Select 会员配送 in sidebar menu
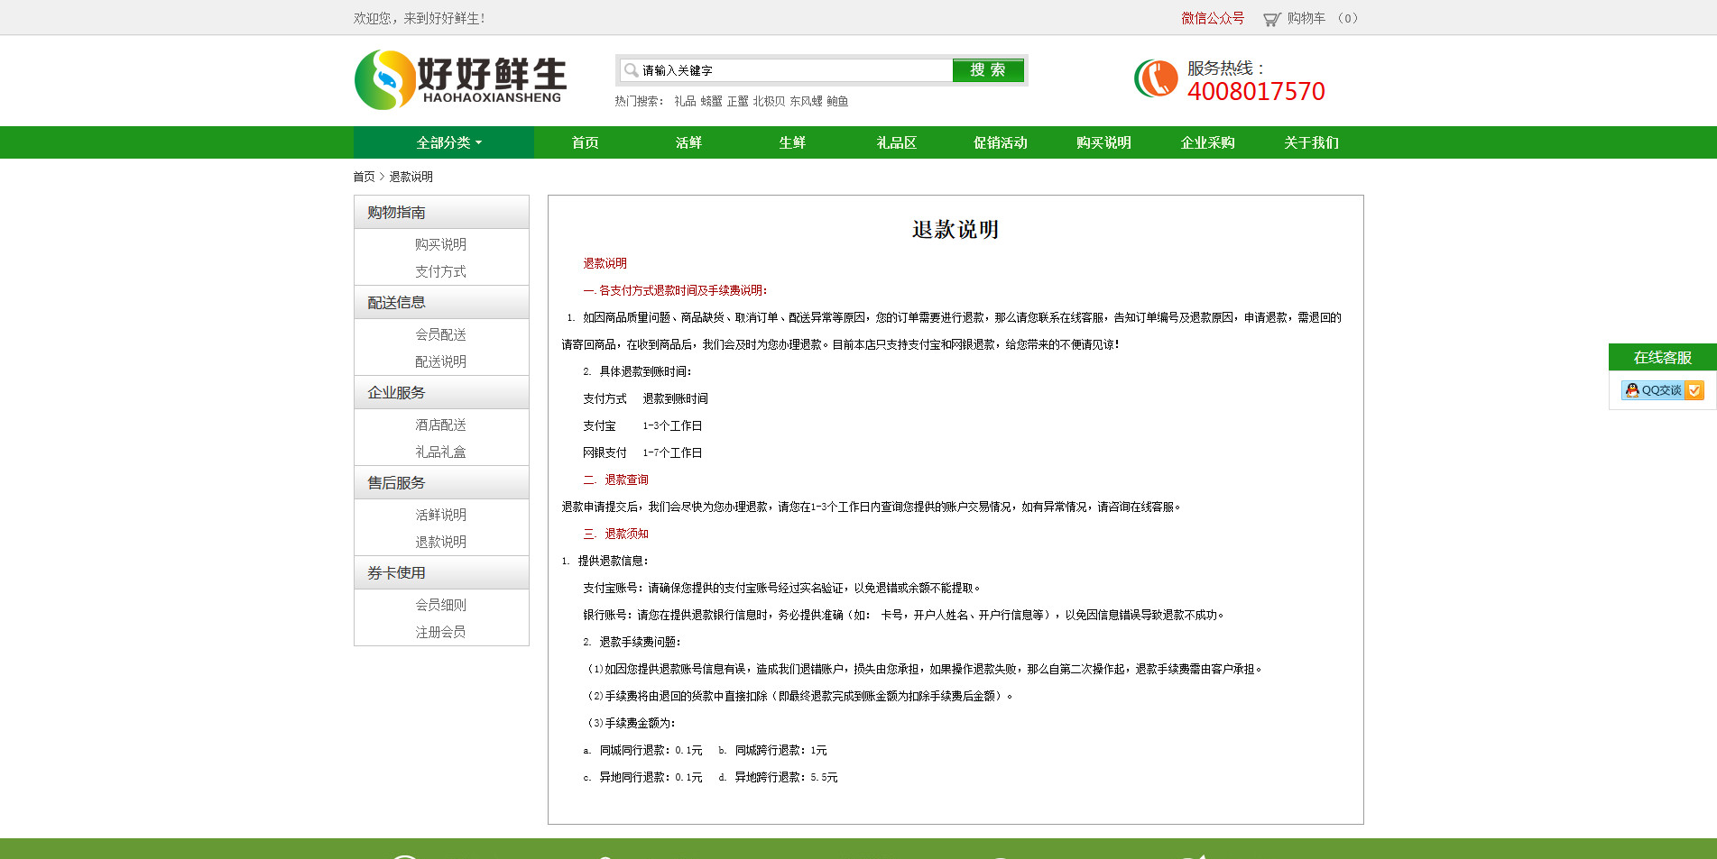The image size is (1717, 859). [440, 334]
